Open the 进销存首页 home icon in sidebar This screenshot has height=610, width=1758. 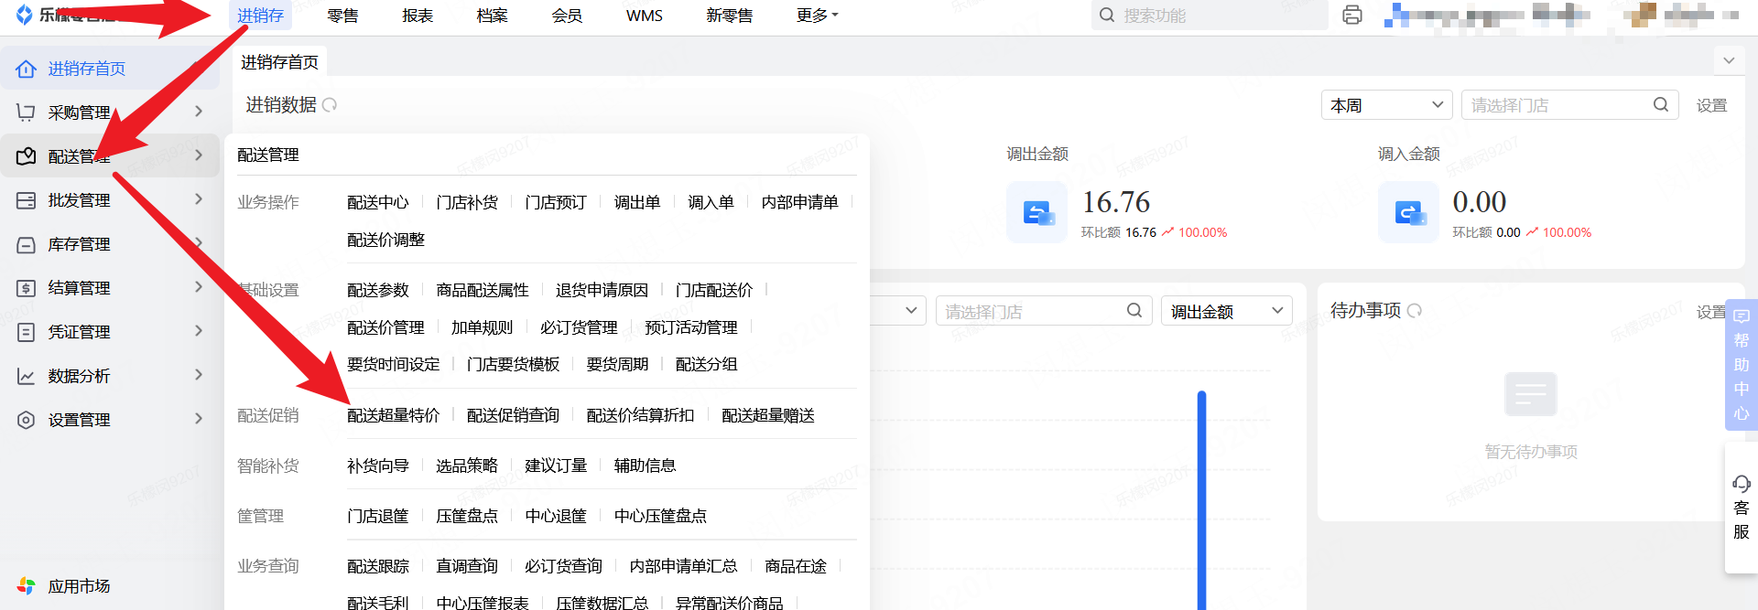tap(26, 69)
